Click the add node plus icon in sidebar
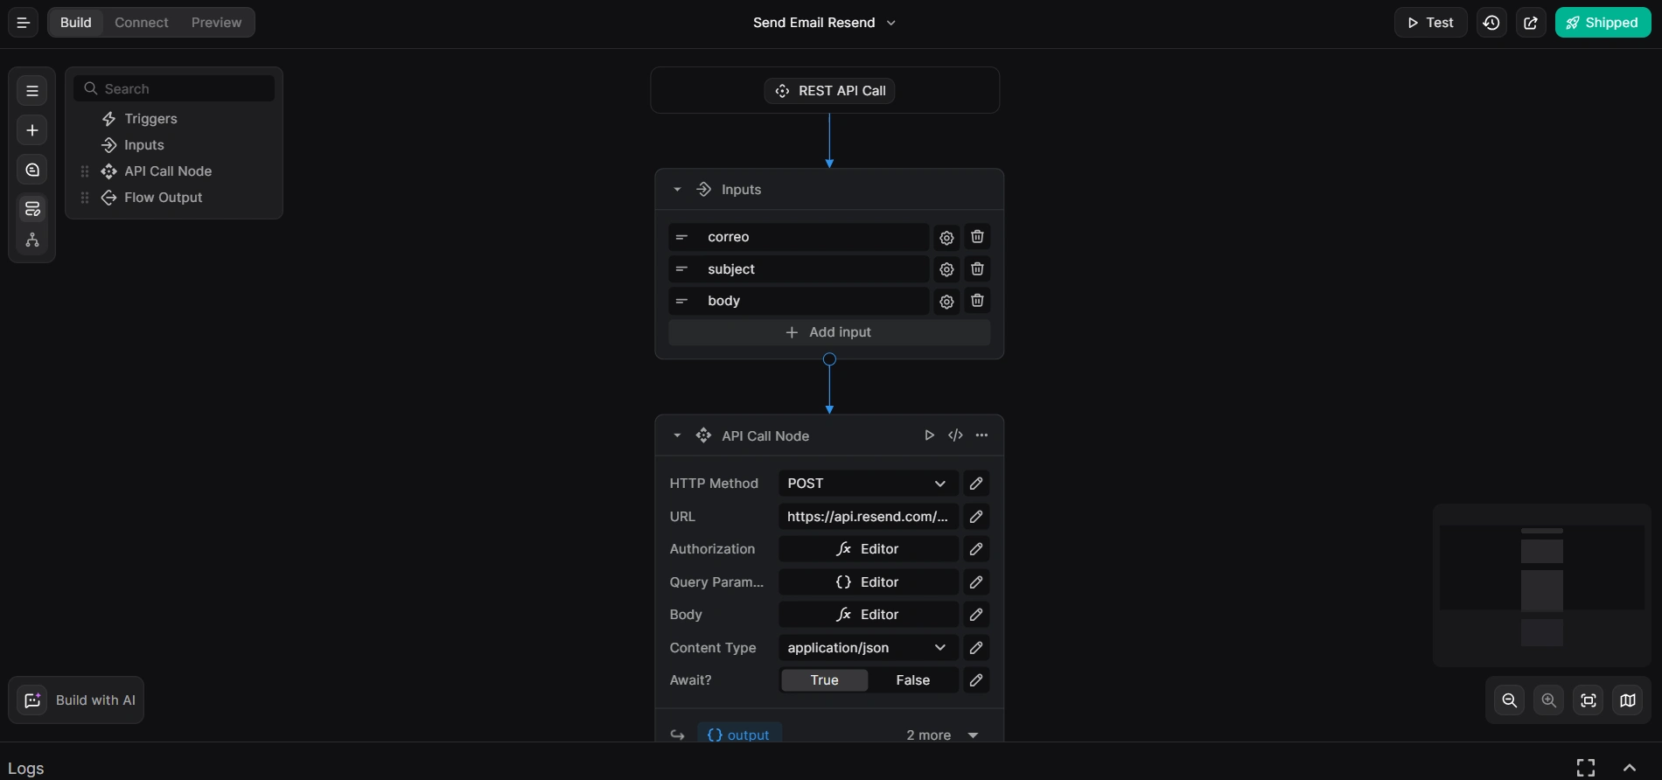This screenshot has height=780, width=1662. pyautogui.click(x=32, y=130)
